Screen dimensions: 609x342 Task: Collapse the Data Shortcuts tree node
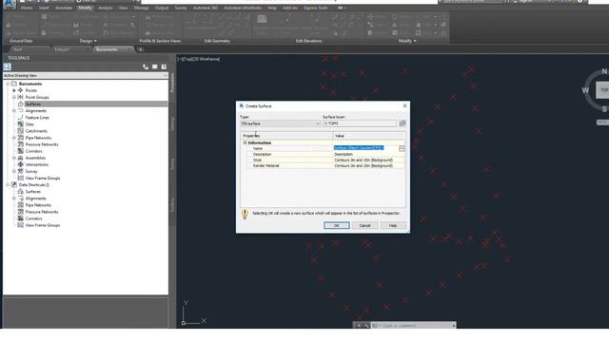pyautogui.click(x=8, y=185)
